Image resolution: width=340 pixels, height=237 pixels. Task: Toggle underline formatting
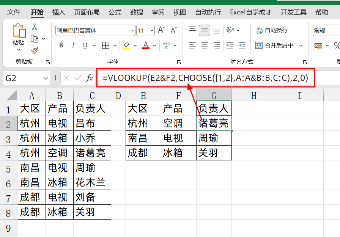pyautogui.click(x=85, y=45)
